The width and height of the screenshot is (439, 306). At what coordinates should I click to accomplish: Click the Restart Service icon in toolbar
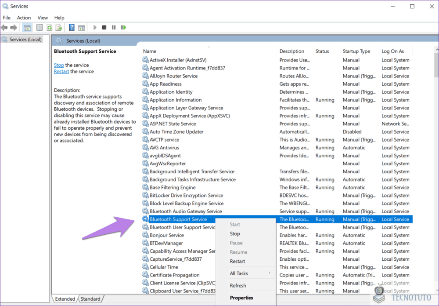pyautogui.click(x=123, y=28)
